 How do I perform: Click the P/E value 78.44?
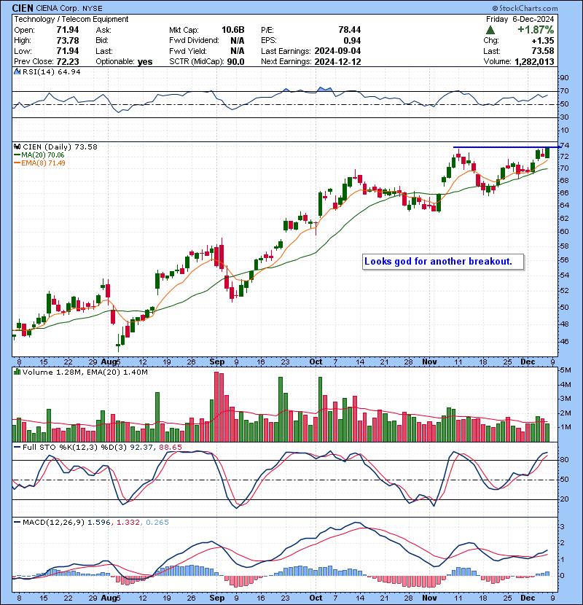[x=349, y=30]
